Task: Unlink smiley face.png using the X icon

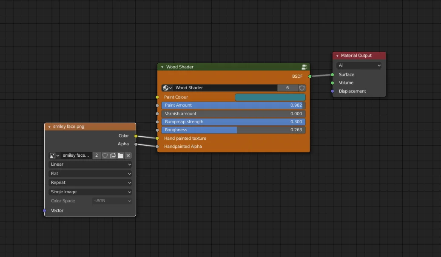Action: pos(128,155)
